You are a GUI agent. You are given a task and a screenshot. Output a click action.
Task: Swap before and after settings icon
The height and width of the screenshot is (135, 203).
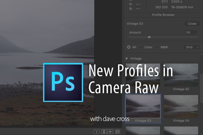point(104,132)
